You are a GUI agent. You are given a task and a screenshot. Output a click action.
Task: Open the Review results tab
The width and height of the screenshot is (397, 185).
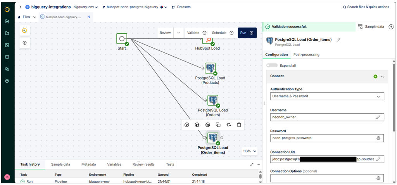coord(143,164)
